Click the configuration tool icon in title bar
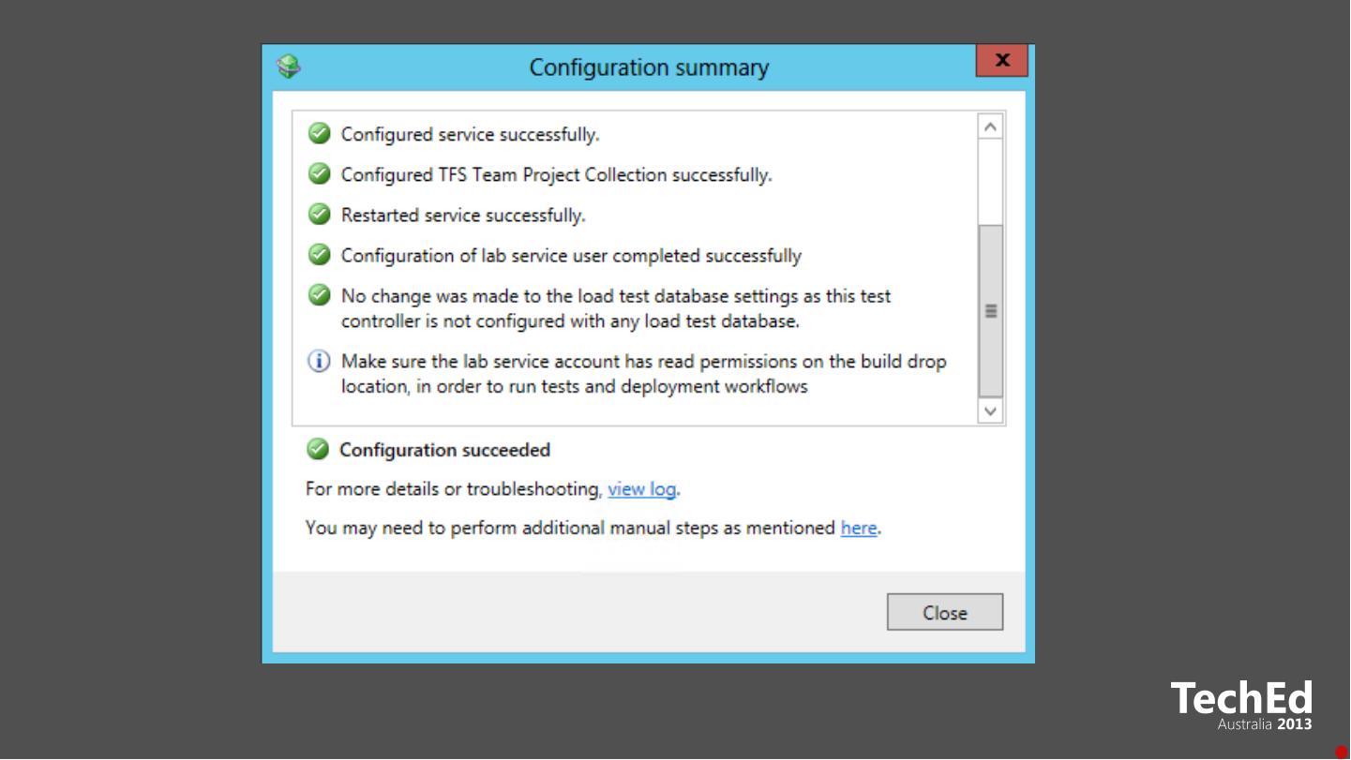This screenshot has height=760, width=1351. pos(289,67)
